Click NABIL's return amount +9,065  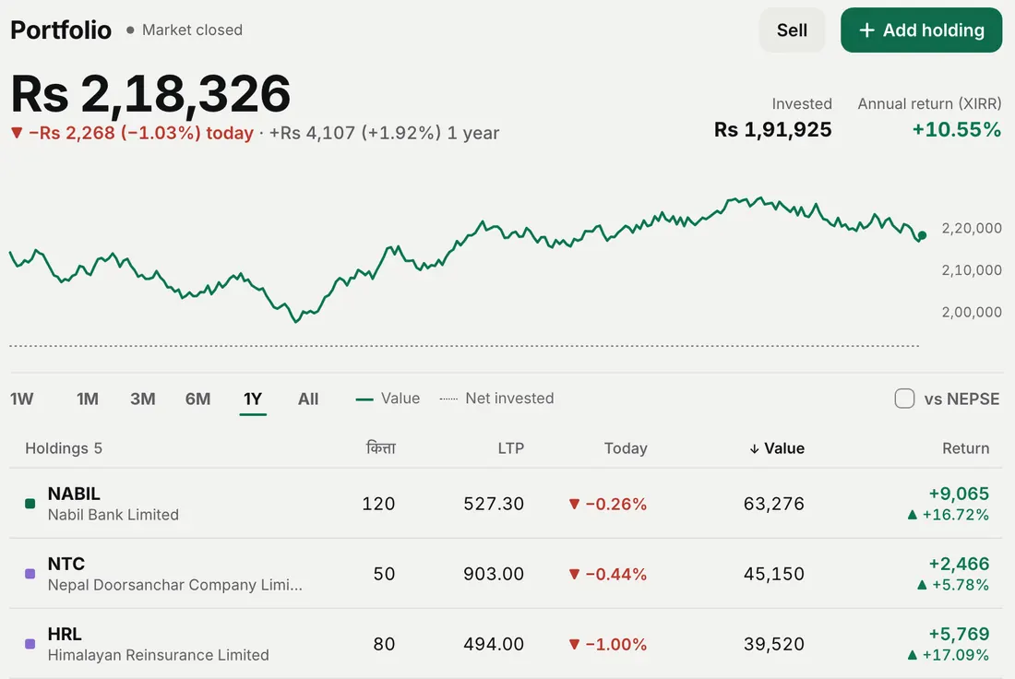(959, 494)
